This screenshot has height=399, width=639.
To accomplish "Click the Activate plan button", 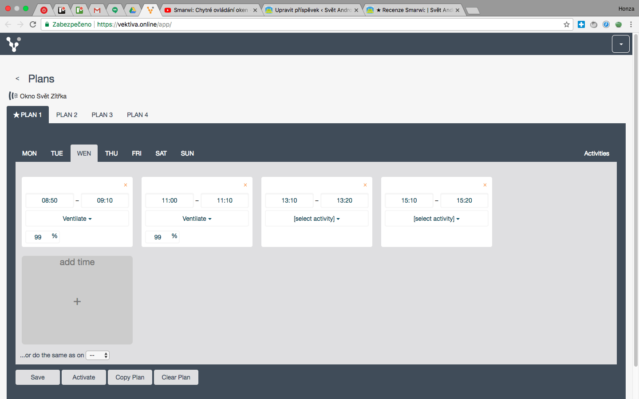I will pos(84,377).
